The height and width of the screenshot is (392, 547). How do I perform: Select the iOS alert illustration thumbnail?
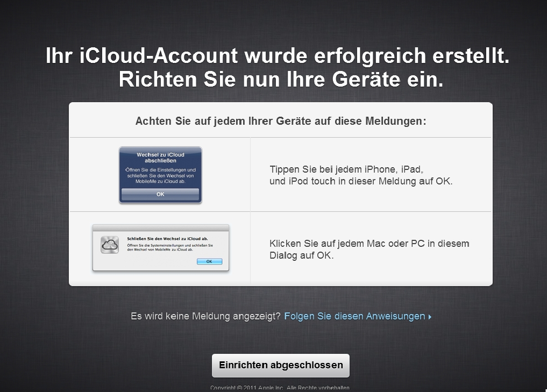pyautogui.click(x=160, y=175)
